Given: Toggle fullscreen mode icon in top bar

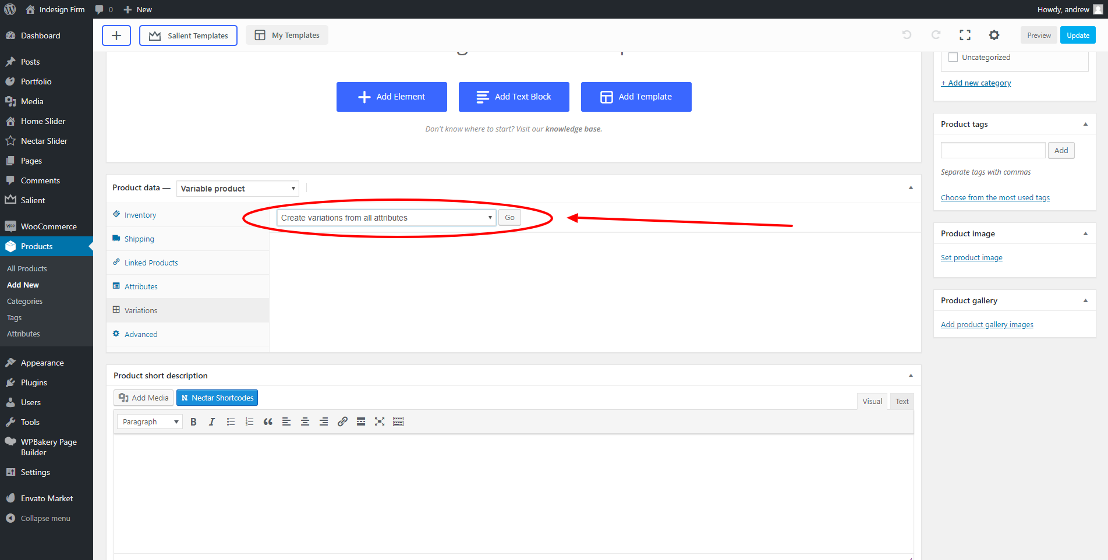Looking at the screenshot, I should 965,36.
